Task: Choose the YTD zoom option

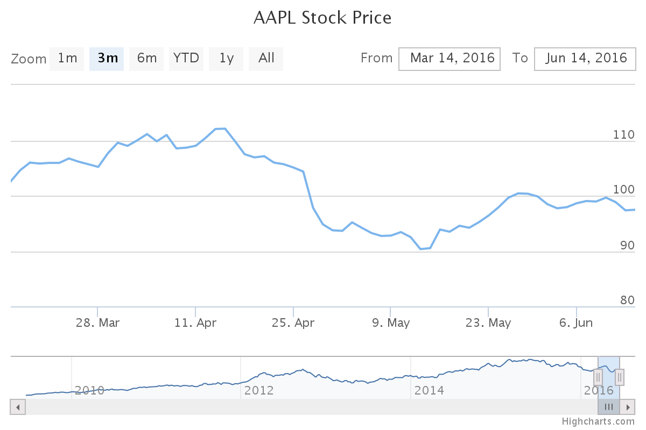Action: pyautogui.click(x=186, y=59)
